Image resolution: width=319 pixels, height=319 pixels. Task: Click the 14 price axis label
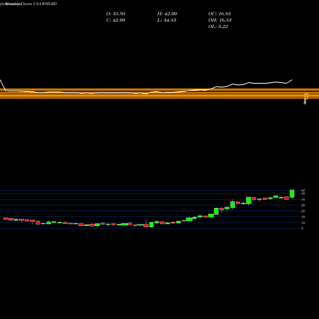coord(303,223)
